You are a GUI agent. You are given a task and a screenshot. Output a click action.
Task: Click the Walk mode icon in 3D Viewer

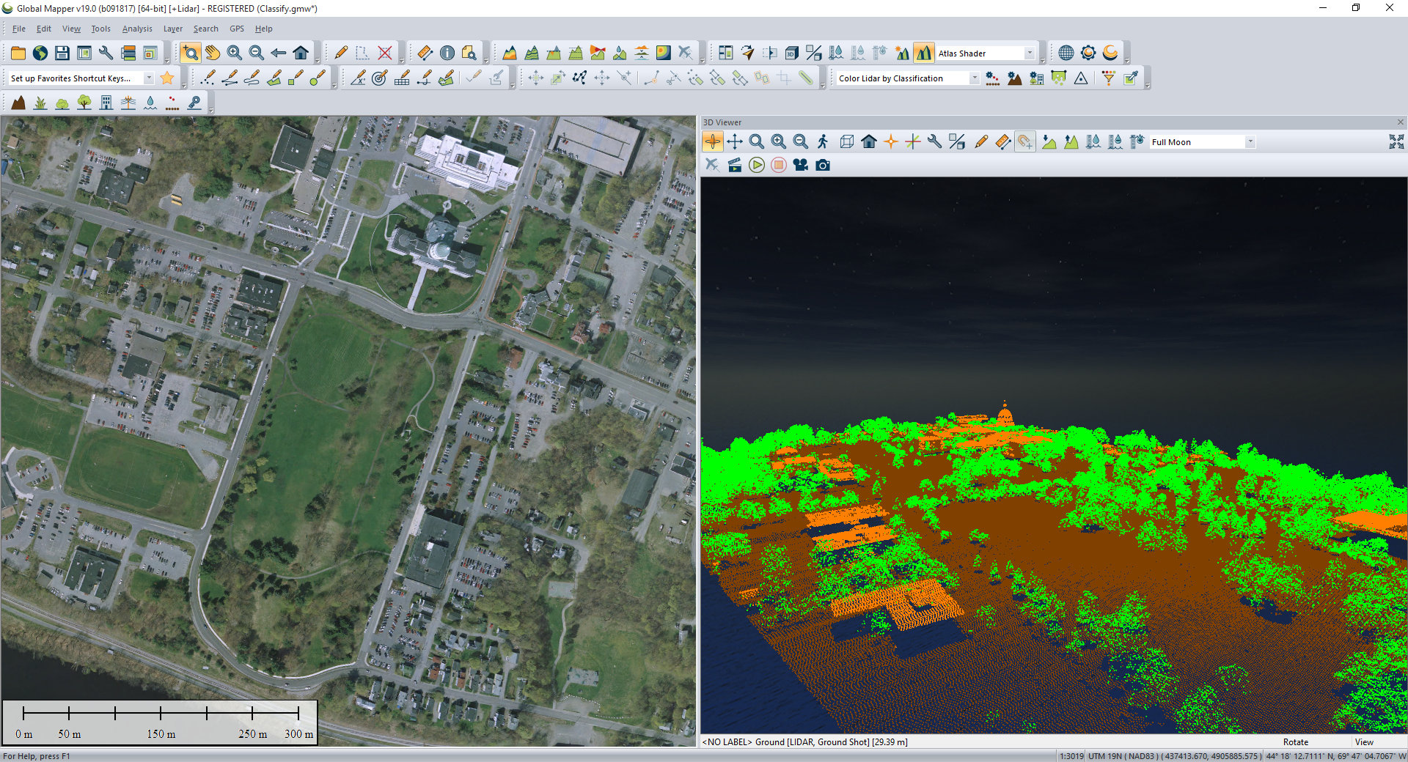tap(823, 142)
